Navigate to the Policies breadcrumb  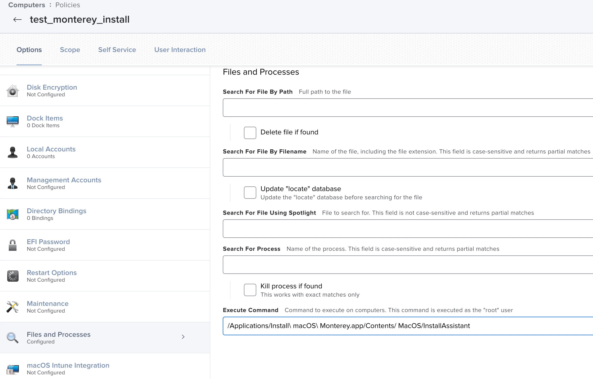(68, 5)
